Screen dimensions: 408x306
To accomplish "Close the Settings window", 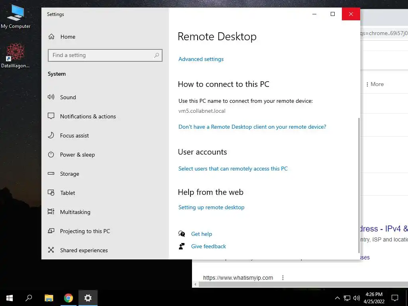I will point(351,14).
